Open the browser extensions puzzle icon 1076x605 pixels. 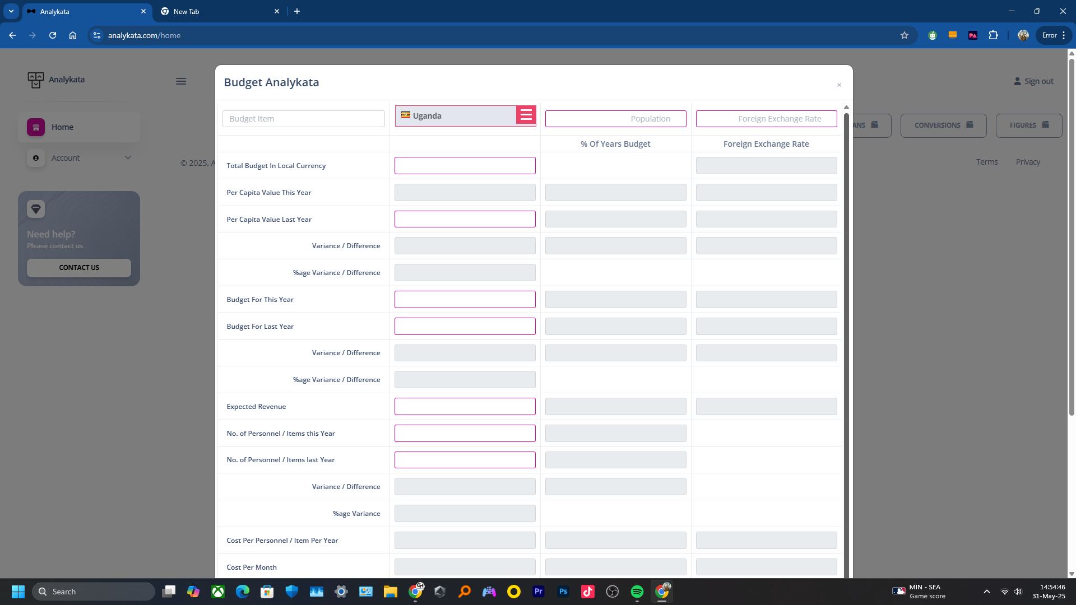pyautogui.click(x=993, y=35)
